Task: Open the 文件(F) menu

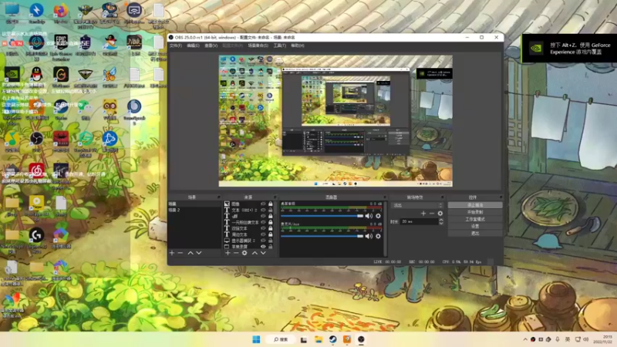Action: click(176, 45)
